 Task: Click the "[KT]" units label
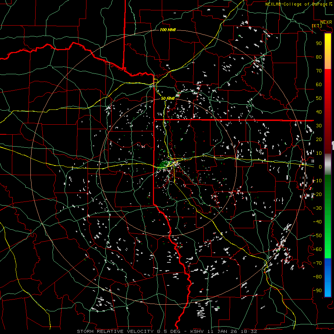[x=317, y=26]
